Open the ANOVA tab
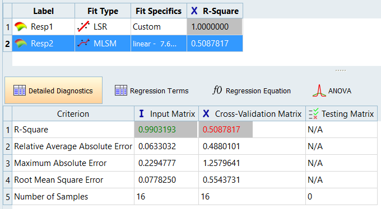This screenshot has height=209, width=381. (332, 91)
